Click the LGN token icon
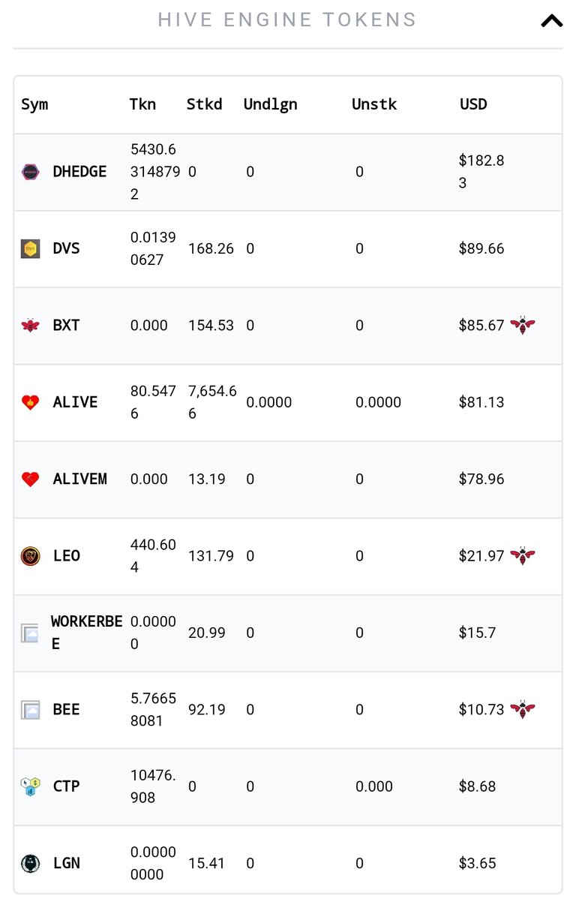This screenshot has width=576, height=899. [x=31, y=864]
